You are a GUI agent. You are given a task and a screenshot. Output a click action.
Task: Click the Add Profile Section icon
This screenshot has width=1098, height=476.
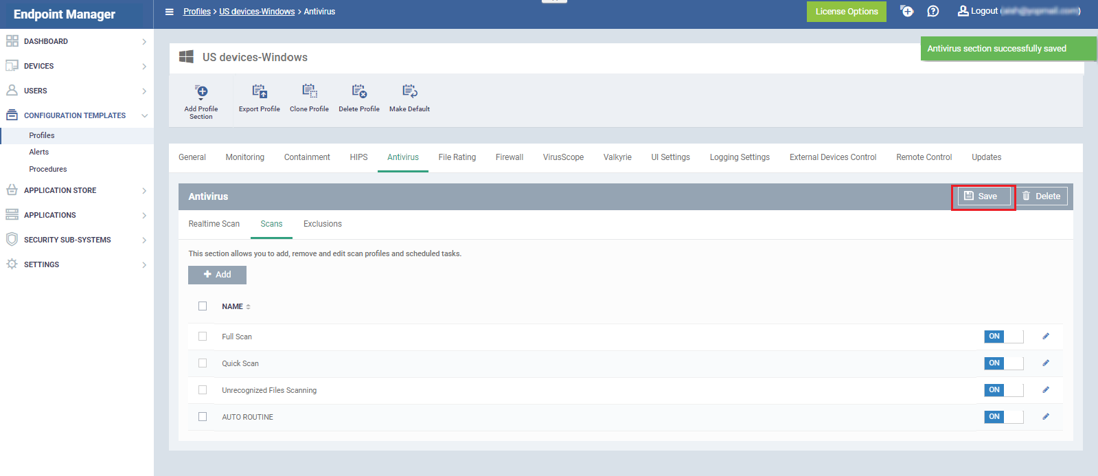[x=201, y=91]
